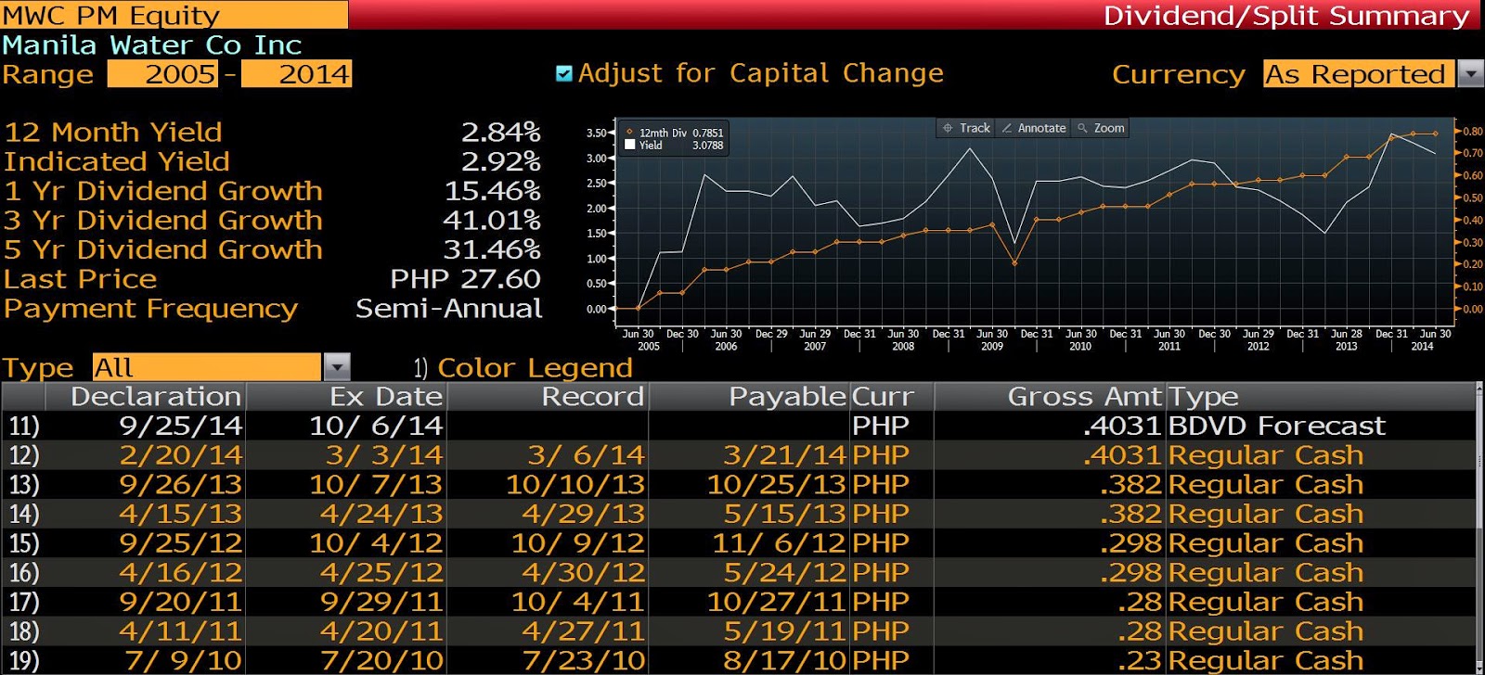Expand the Type All dropdown arrow
The image size is (1485, 675).
point(337,367)
